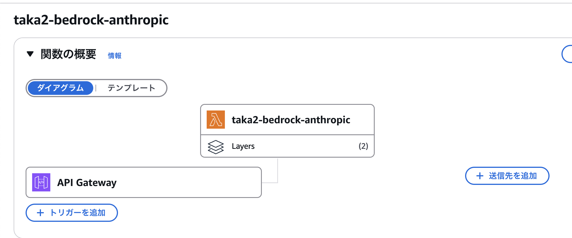Click the layers icon next to (2)
This screenshot has width=572, height=238.
coord(215,146)
